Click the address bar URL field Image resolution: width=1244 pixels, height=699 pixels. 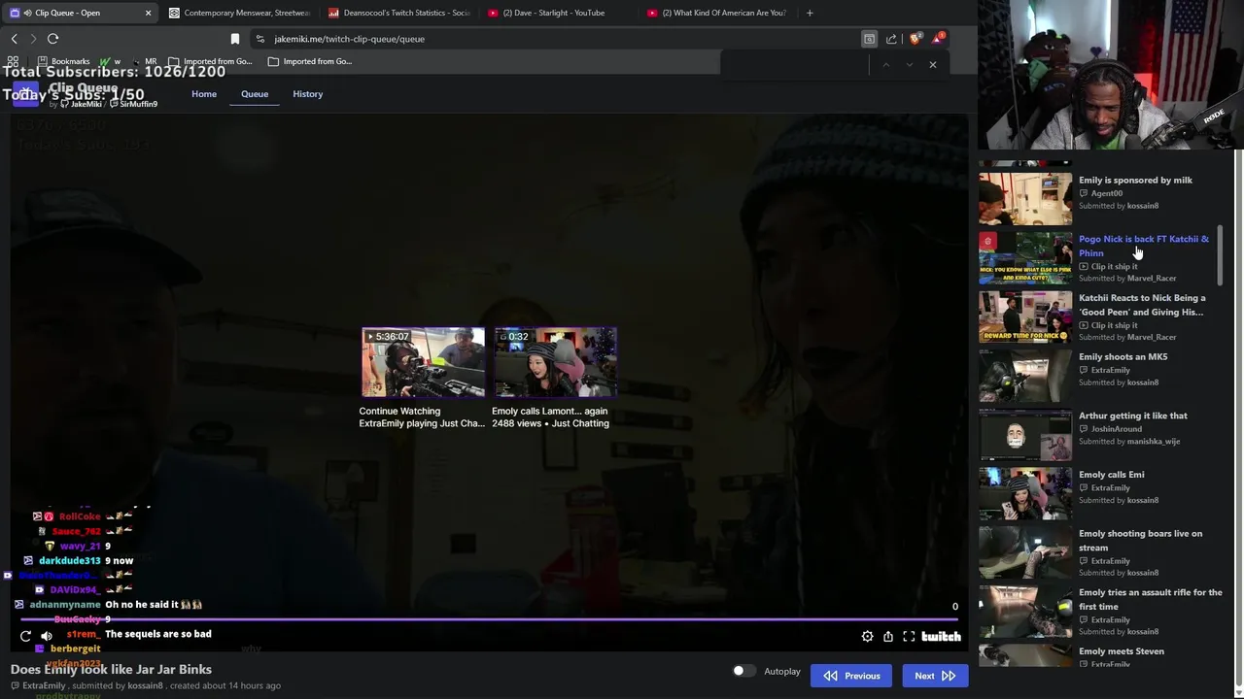[554, 39]
